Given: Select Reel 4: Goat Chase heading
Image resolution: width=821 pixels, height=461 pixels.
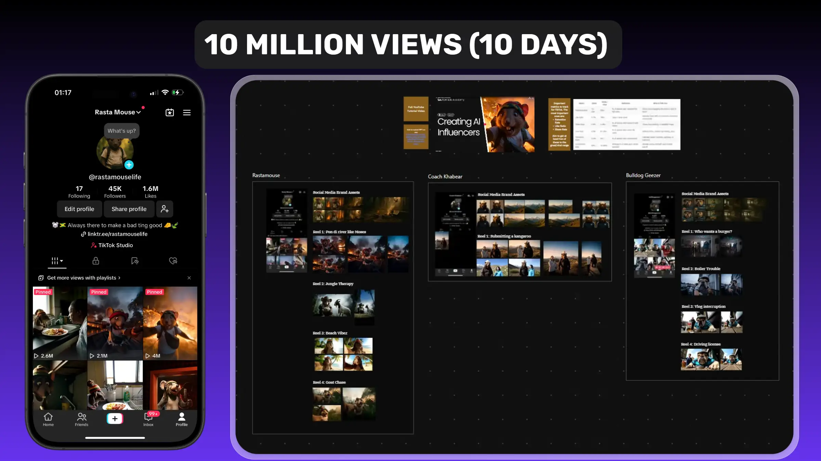Looking at the screenshot, I should pyautogui.click(x=329, y=382).
